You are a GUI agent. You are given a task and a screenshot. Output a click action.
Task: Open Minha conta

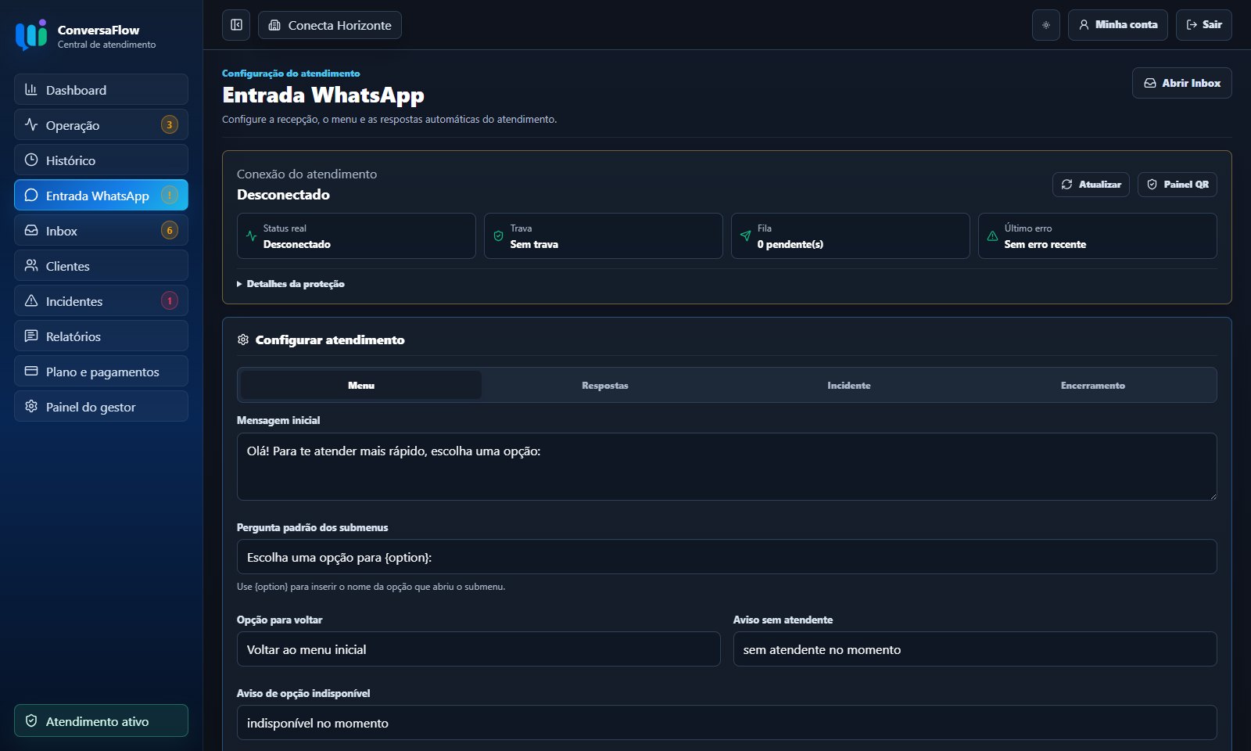tap(1118, 25)
